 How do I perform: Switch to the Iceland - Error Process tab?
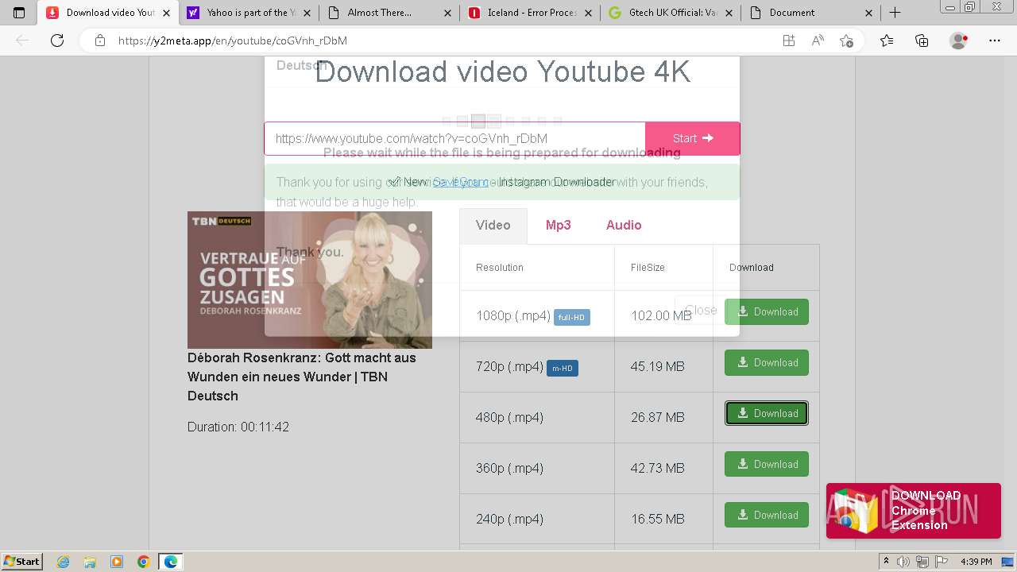[x=530, y=13]
